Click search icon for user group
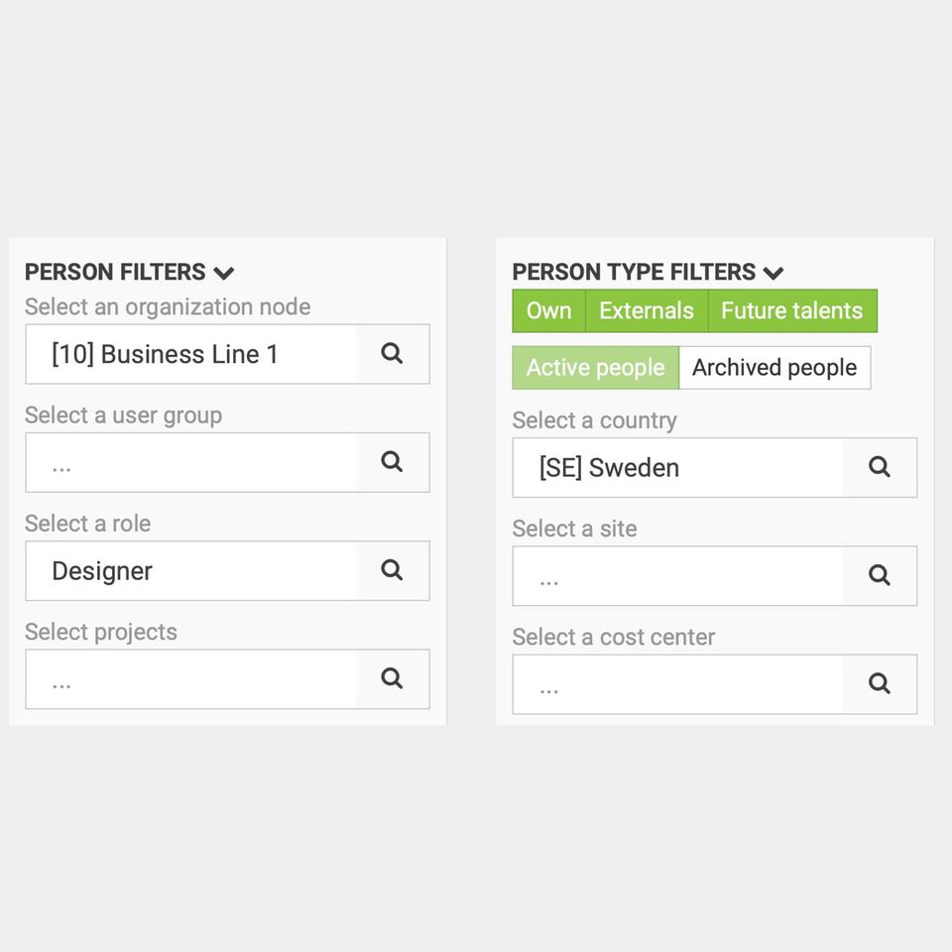 (392, 462)
